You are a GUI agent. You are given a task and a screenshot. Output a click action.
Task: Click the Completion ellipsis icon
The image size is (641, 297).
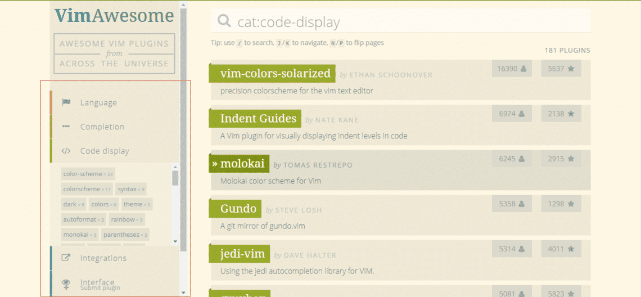pos(66,127)
